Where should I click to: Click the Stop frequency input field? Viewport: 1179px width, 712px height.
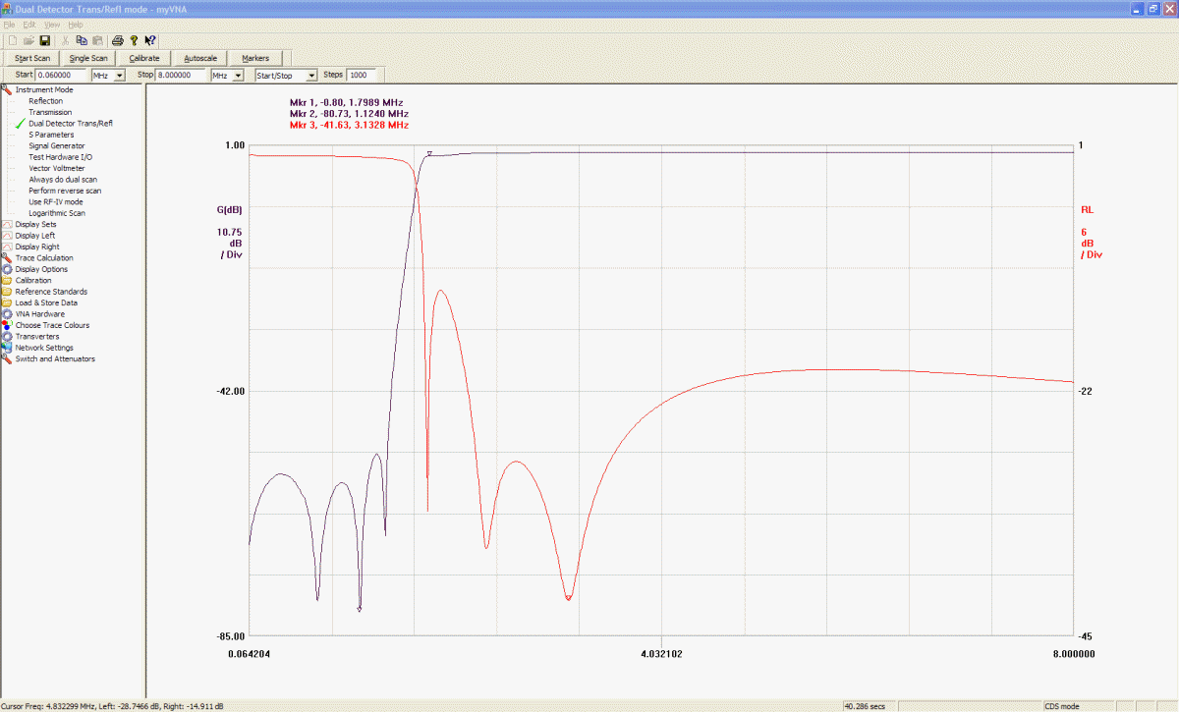pyautogui.click(x=182, y=75)
